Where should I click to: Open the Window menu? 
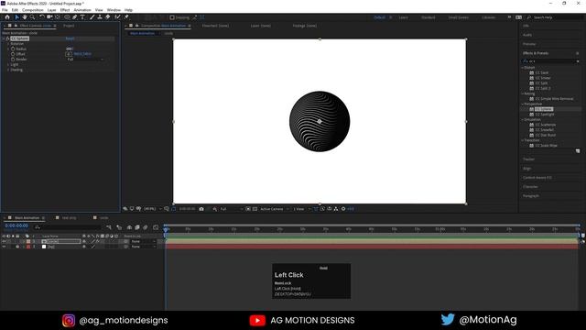(x=114, y=10)
